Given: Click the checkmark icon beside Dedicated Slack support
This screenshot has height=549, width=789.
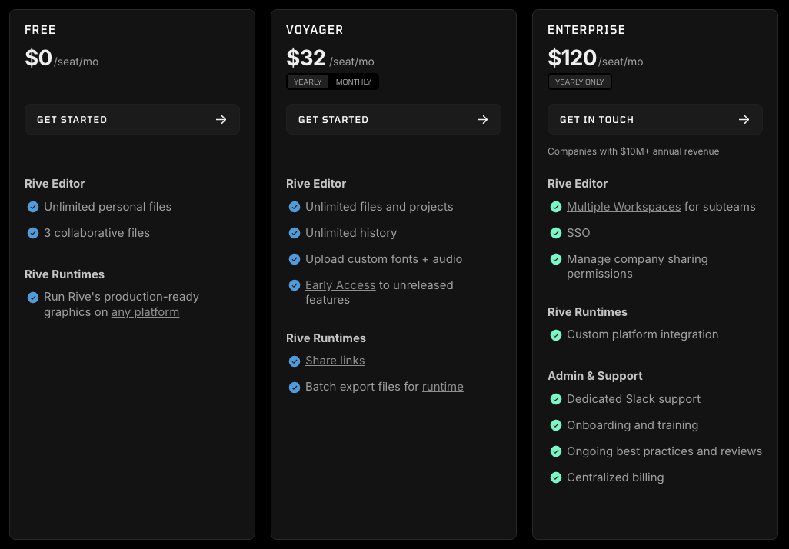Looking at the screenshot, I should coord(556,399).
